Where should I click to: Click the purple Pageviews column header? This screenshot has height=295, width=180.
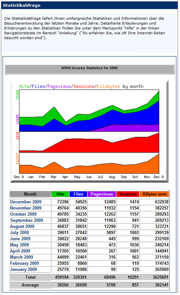(x=102, y=194)
